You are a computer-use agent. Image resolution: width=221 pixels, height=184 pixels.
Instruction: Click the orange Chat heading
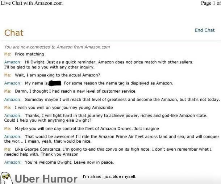click(x=14, y=33)
